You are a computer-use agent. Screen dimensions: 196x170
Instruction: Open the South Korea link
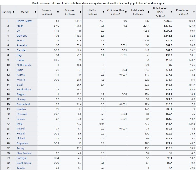24,163
